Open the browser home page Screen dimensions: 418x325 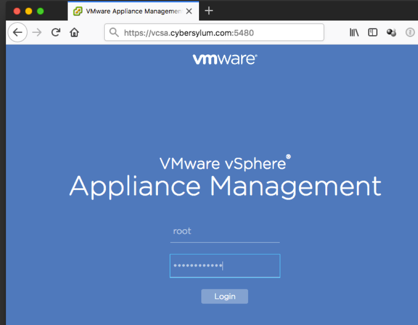pos(74,32)
